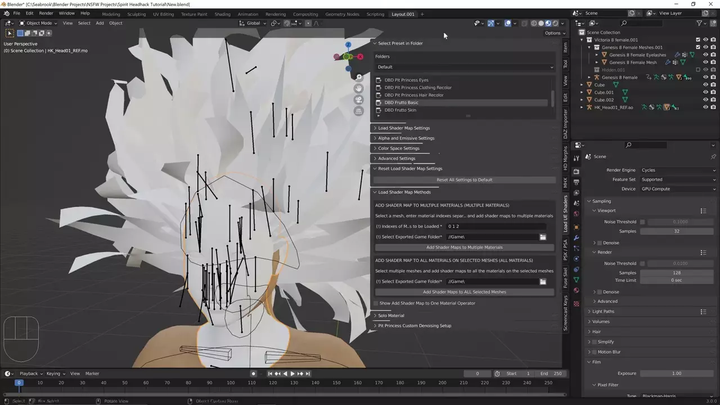Enable the Viewport Denoise checkbox
The width and height of the screenshot is (720, 405).
[600, 243]
